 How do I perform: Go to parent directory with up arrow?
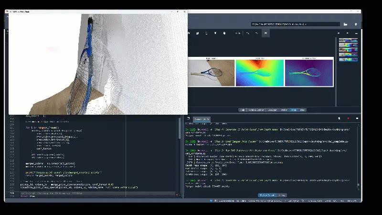pos(356,24)
